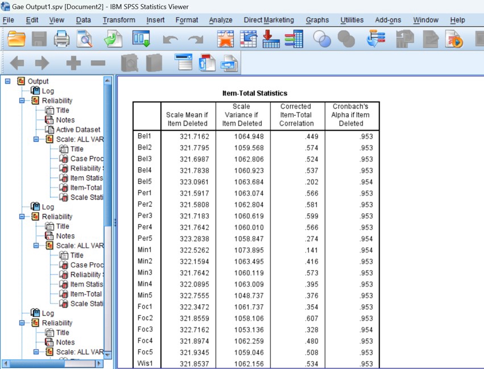Select the second Item Statis item in outline
Viewport: 484px width, 369px height.
click(87, 284)
